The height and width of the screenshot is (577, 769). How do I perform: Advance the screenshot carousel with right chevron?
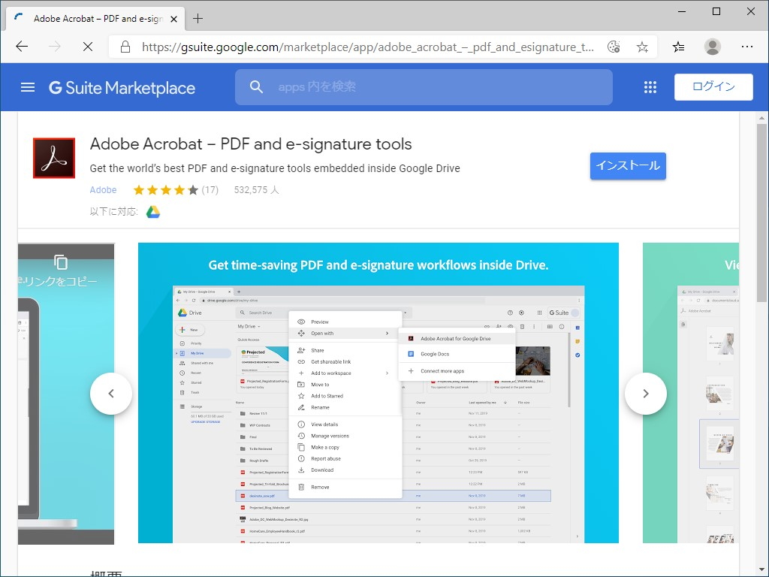click(x=645, y=393)
